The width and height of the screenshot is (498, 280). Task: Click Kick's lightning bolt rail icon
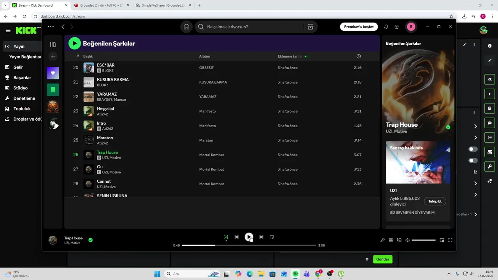(490, 94)
